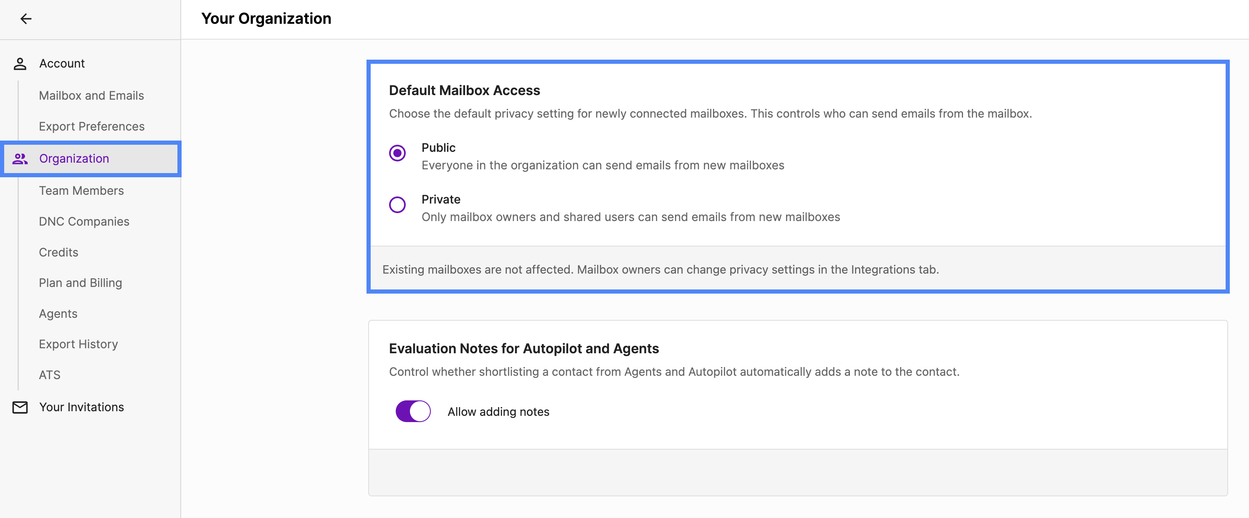Click 'Existing mailboxes are not affected' note
The width and height of the screenshot is (1249, 518).
coord(660,269)
